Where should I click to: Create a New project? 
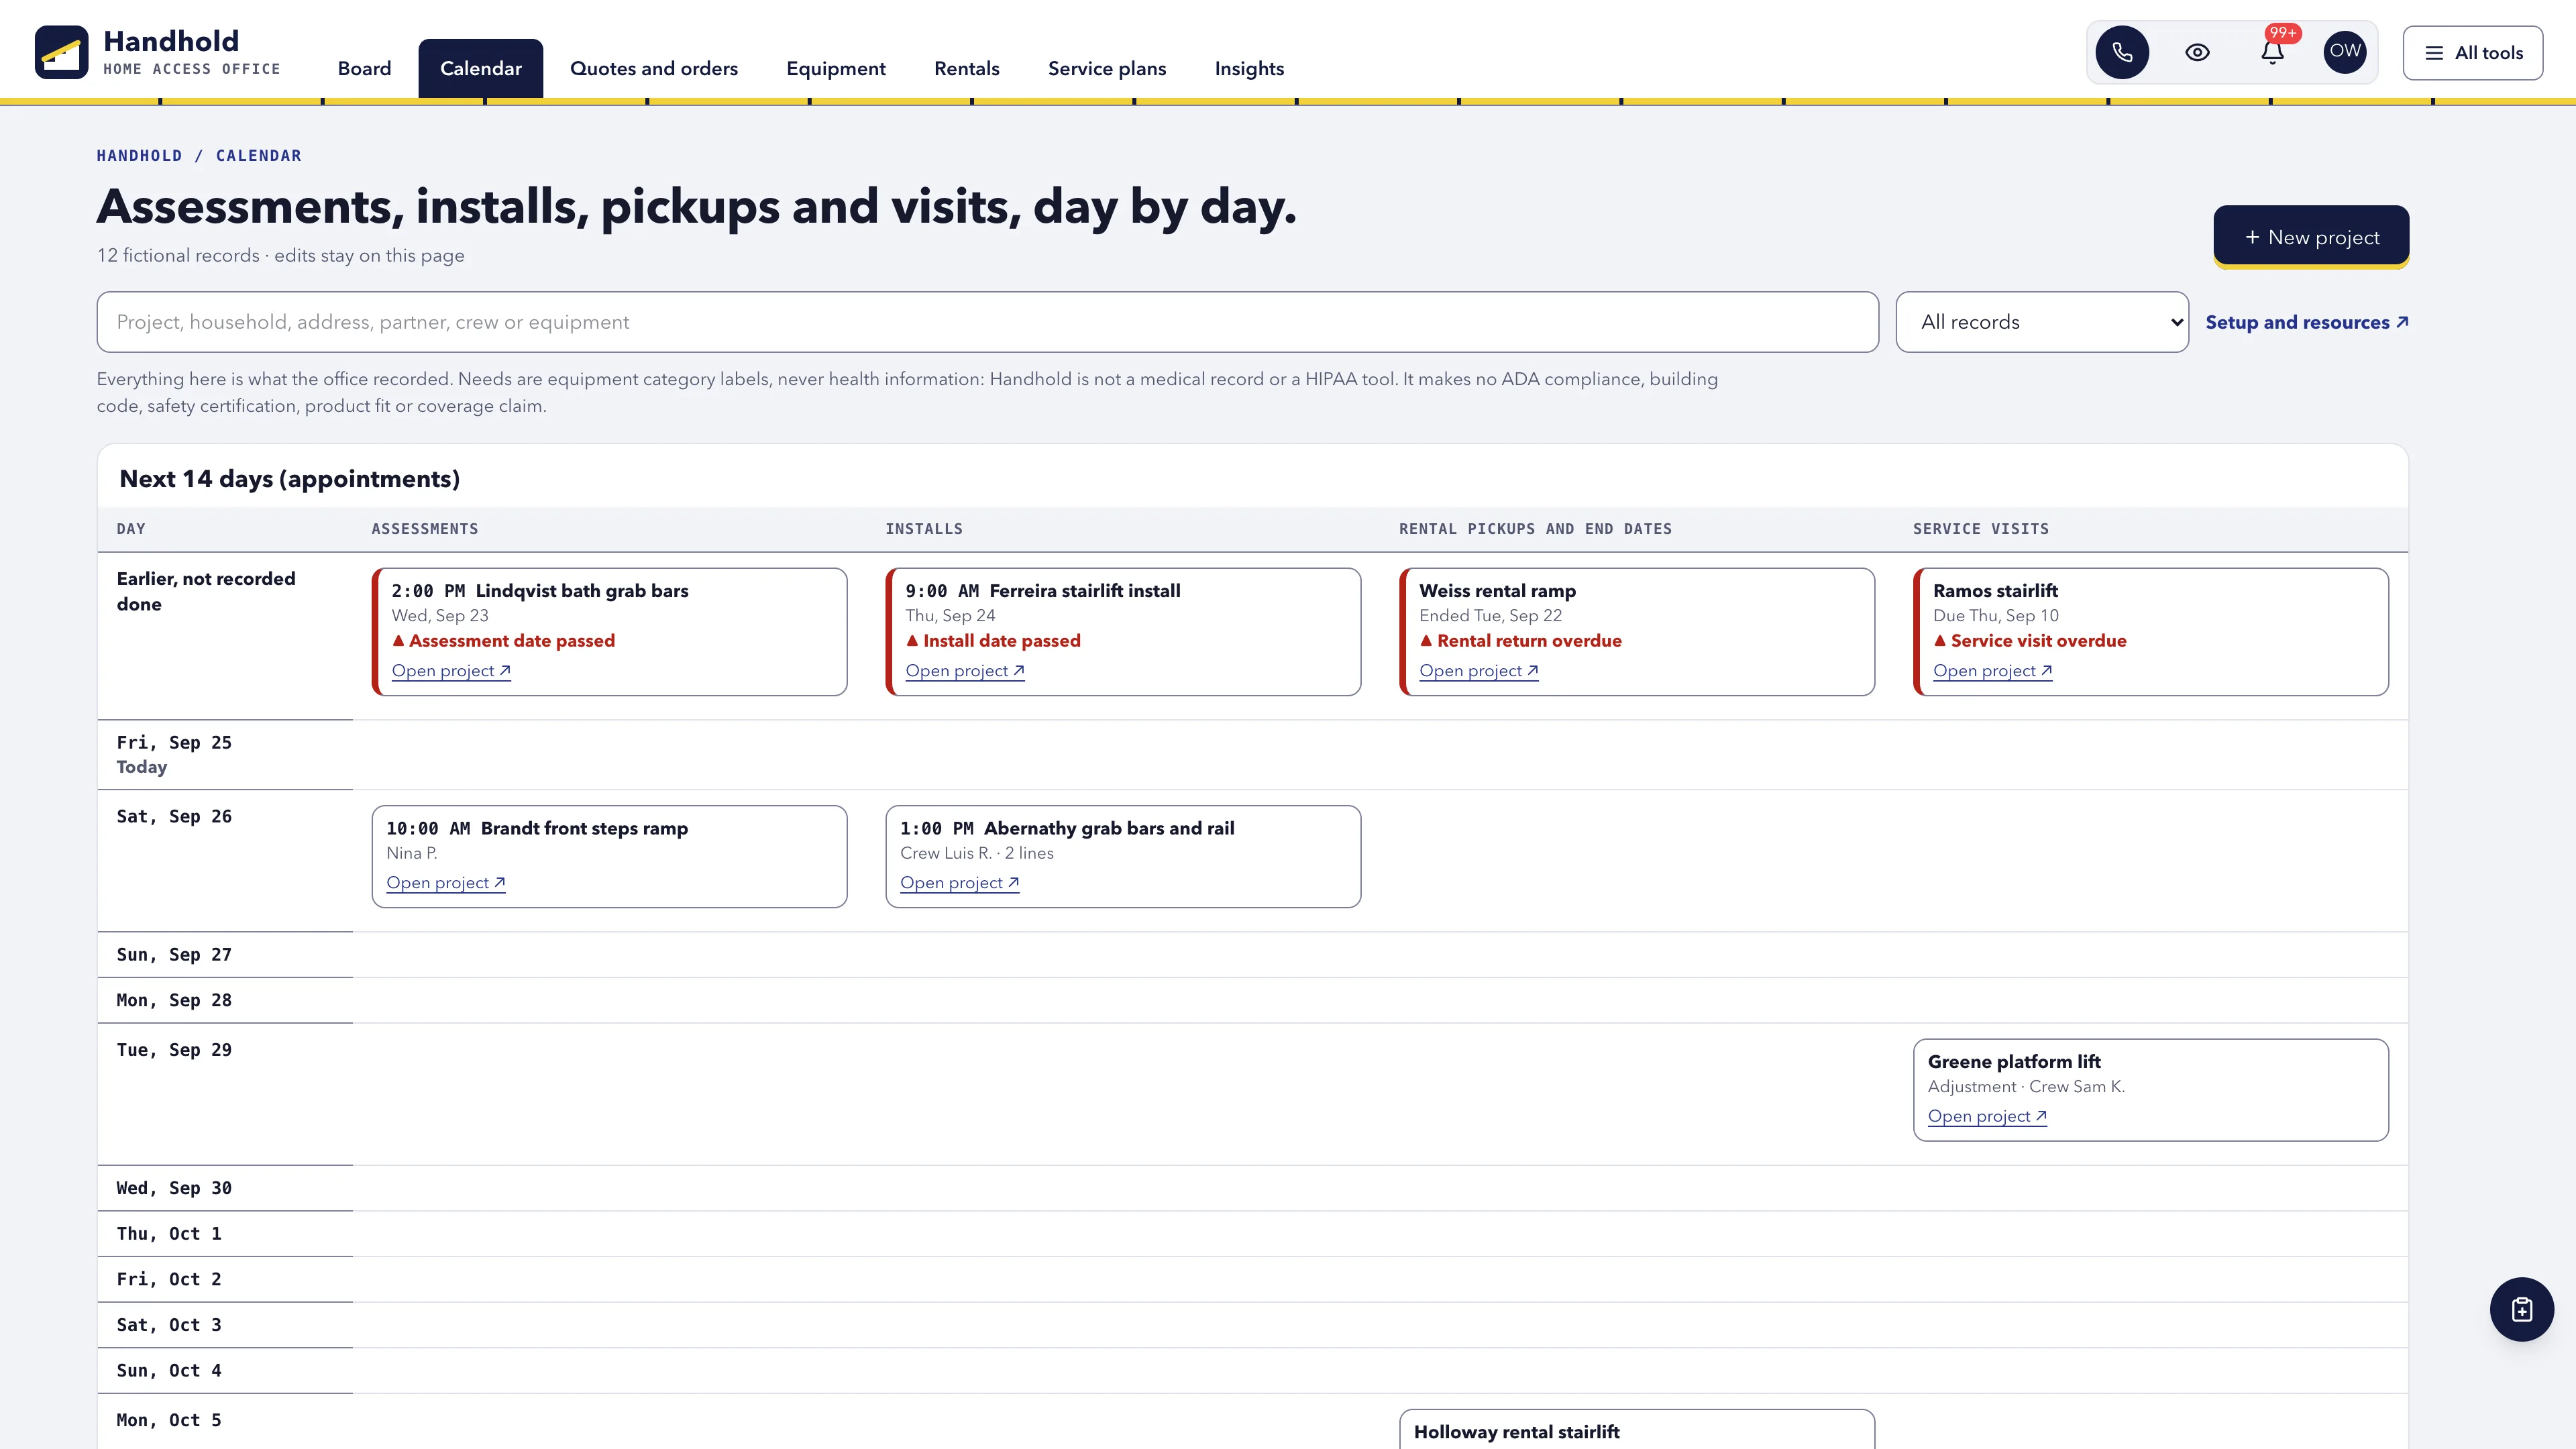(2311, 237)
